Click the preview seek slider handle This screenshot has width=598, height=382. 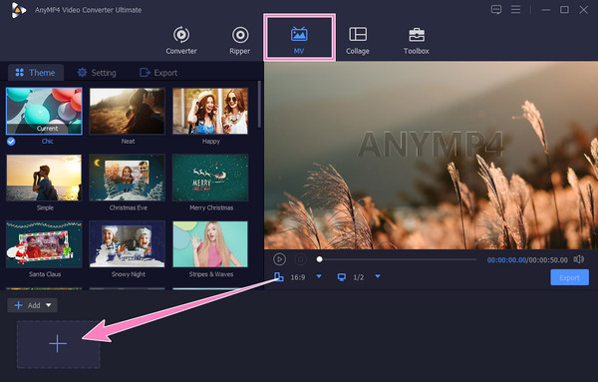(320, 259)
